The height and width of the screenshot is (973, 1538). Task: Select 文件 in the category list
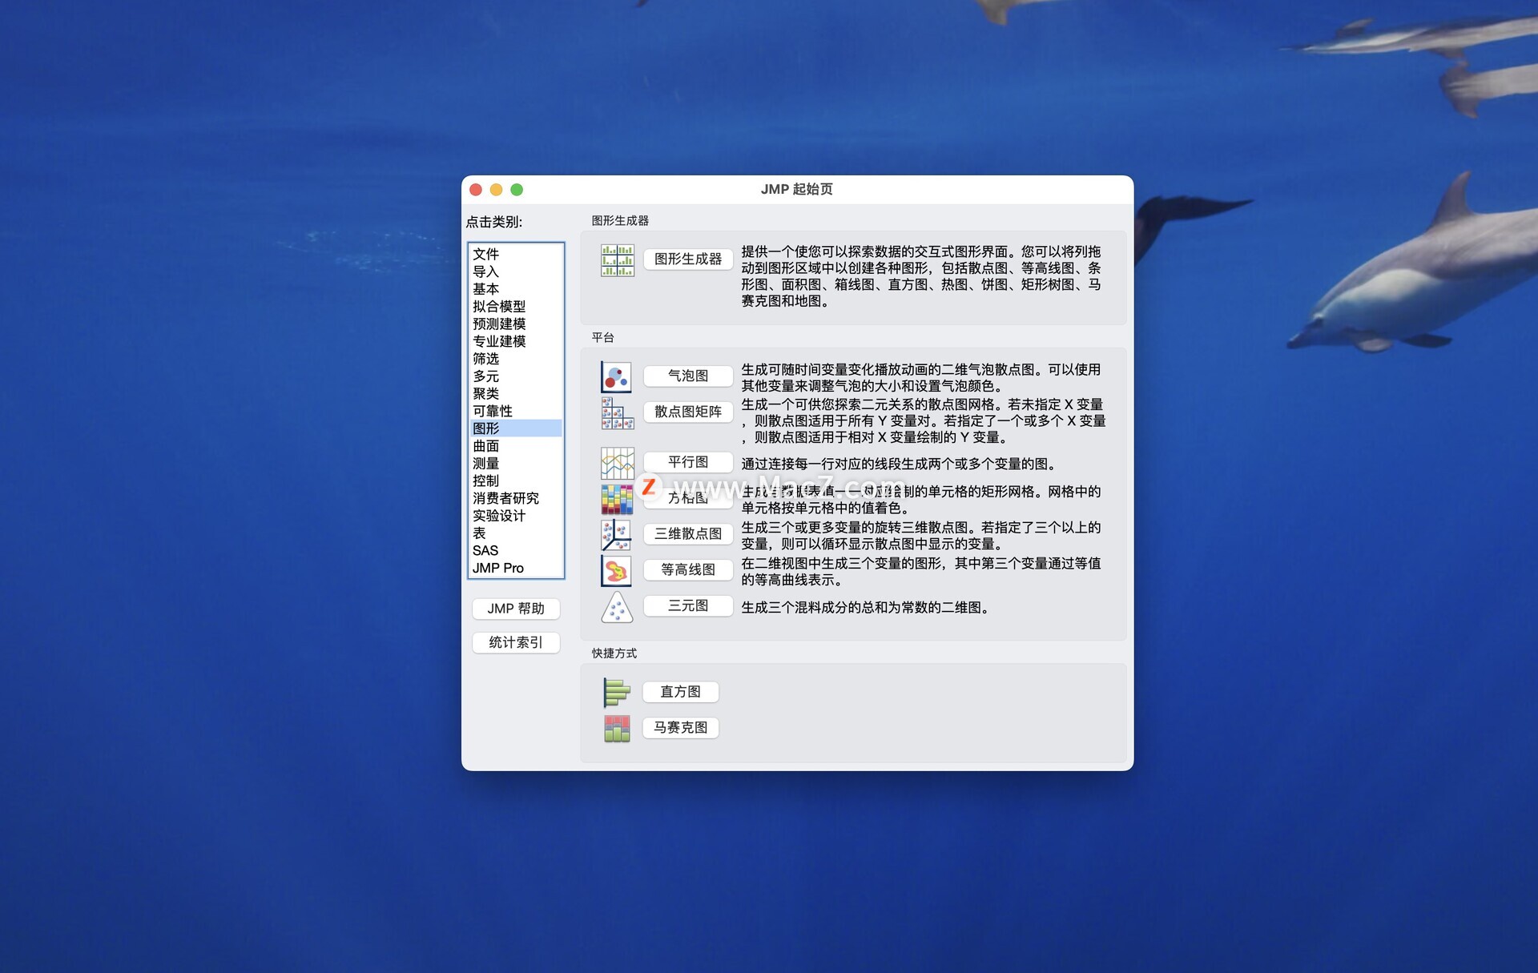click(x=516, y=254)
